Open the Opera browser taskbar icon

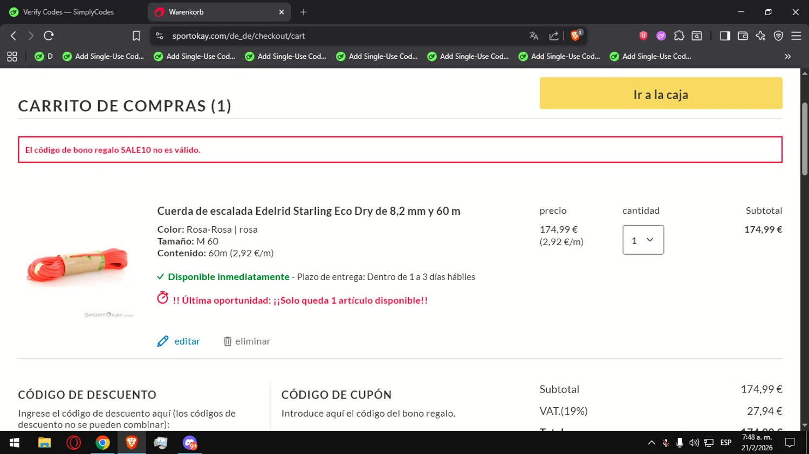pos(73,443)
